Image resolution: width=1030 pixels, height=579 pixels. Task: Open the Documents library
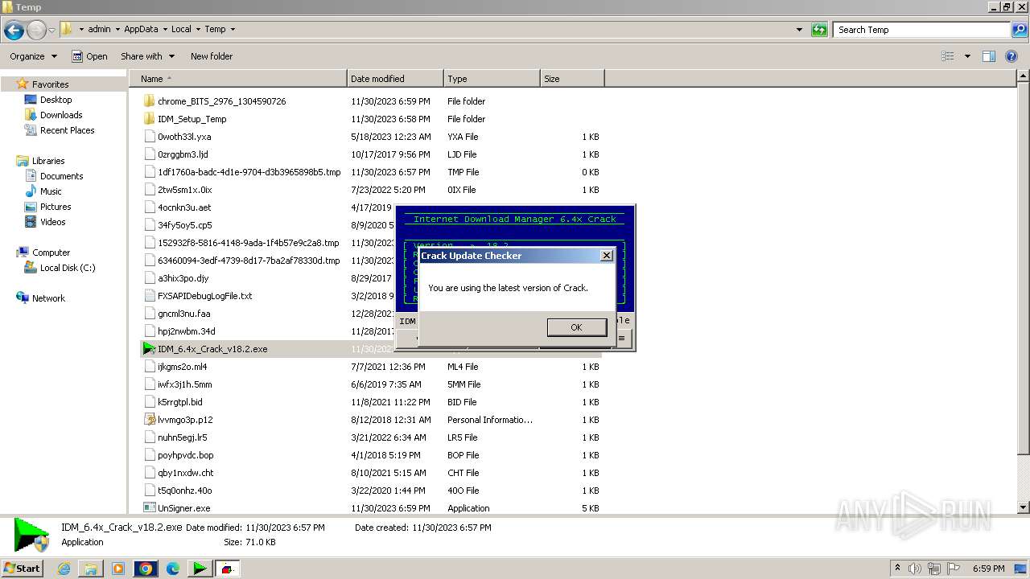tap(61, 176)
